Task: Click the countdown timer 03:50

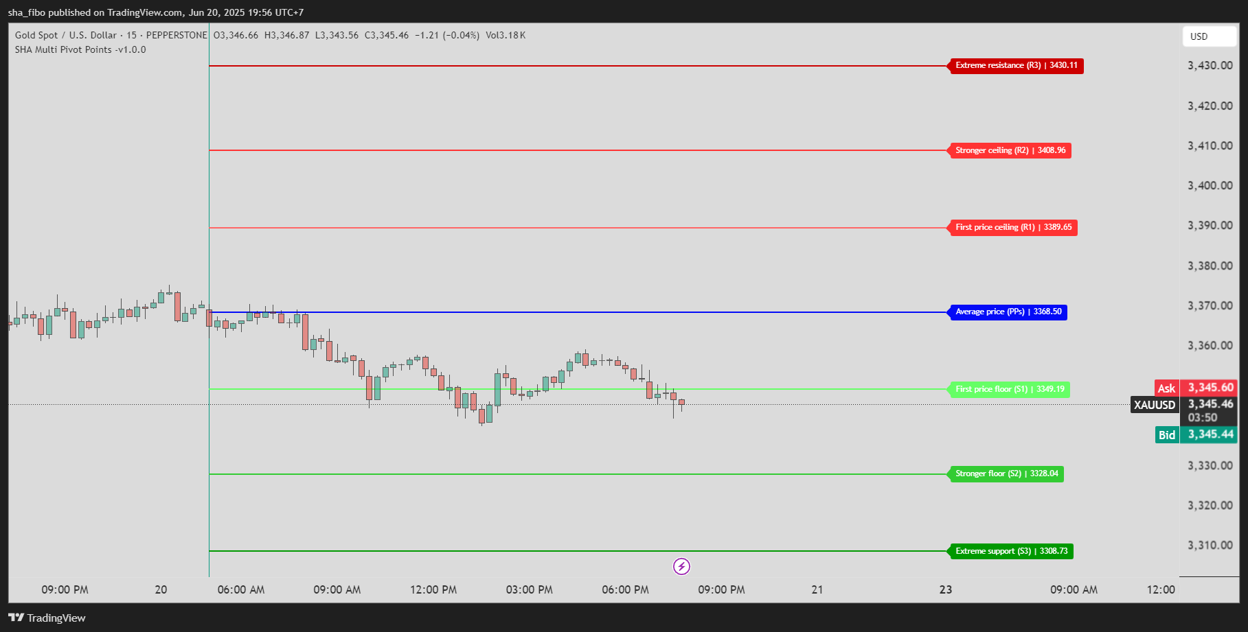Action: (1203, 417)
